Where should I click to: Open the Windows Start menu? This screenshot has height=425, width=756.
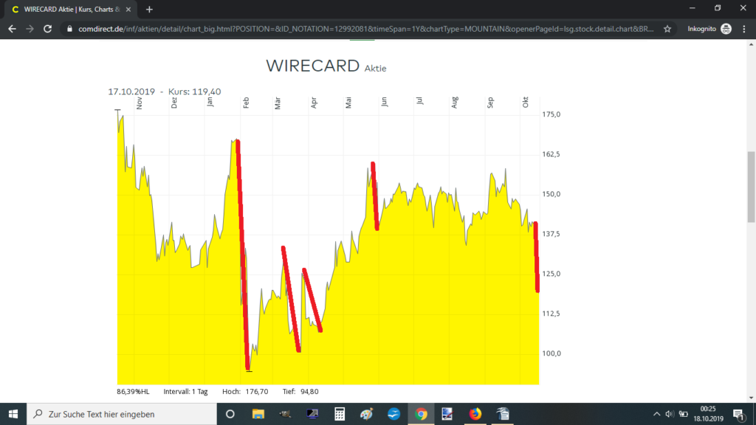[x=13, y=413]
